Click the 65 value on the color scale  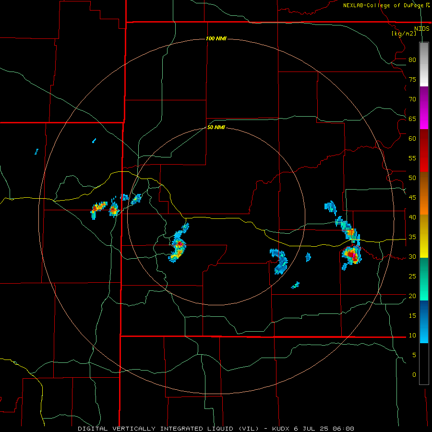click(x=412, y=119)
